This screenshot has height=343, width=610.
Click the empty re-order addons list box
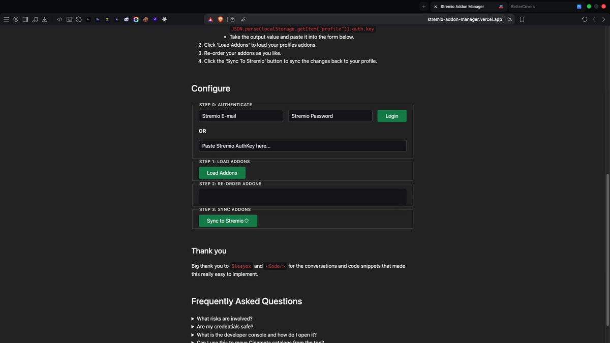coord(302,197)
